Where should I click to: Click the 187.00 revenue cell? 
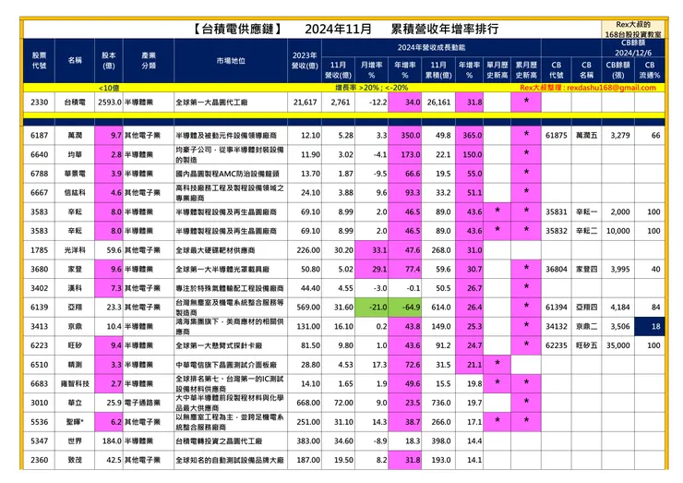305,460
